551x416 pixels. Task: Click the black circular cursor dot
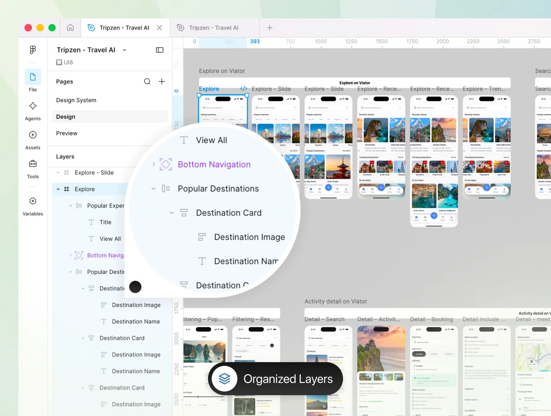(x=135, y=287)
